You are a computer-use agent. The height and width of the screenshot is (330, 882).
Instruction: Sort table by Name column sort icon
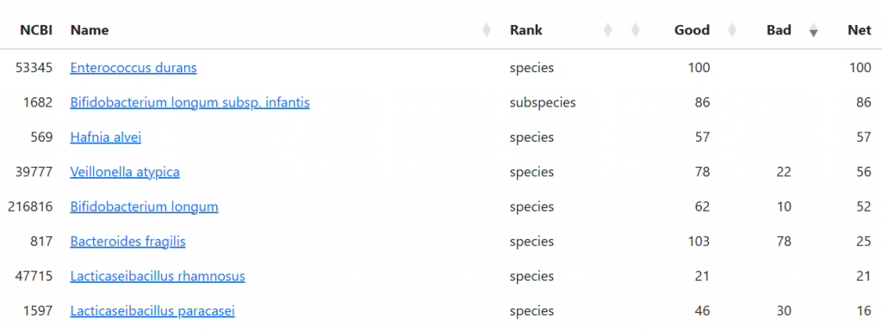(x=487, y=31)
